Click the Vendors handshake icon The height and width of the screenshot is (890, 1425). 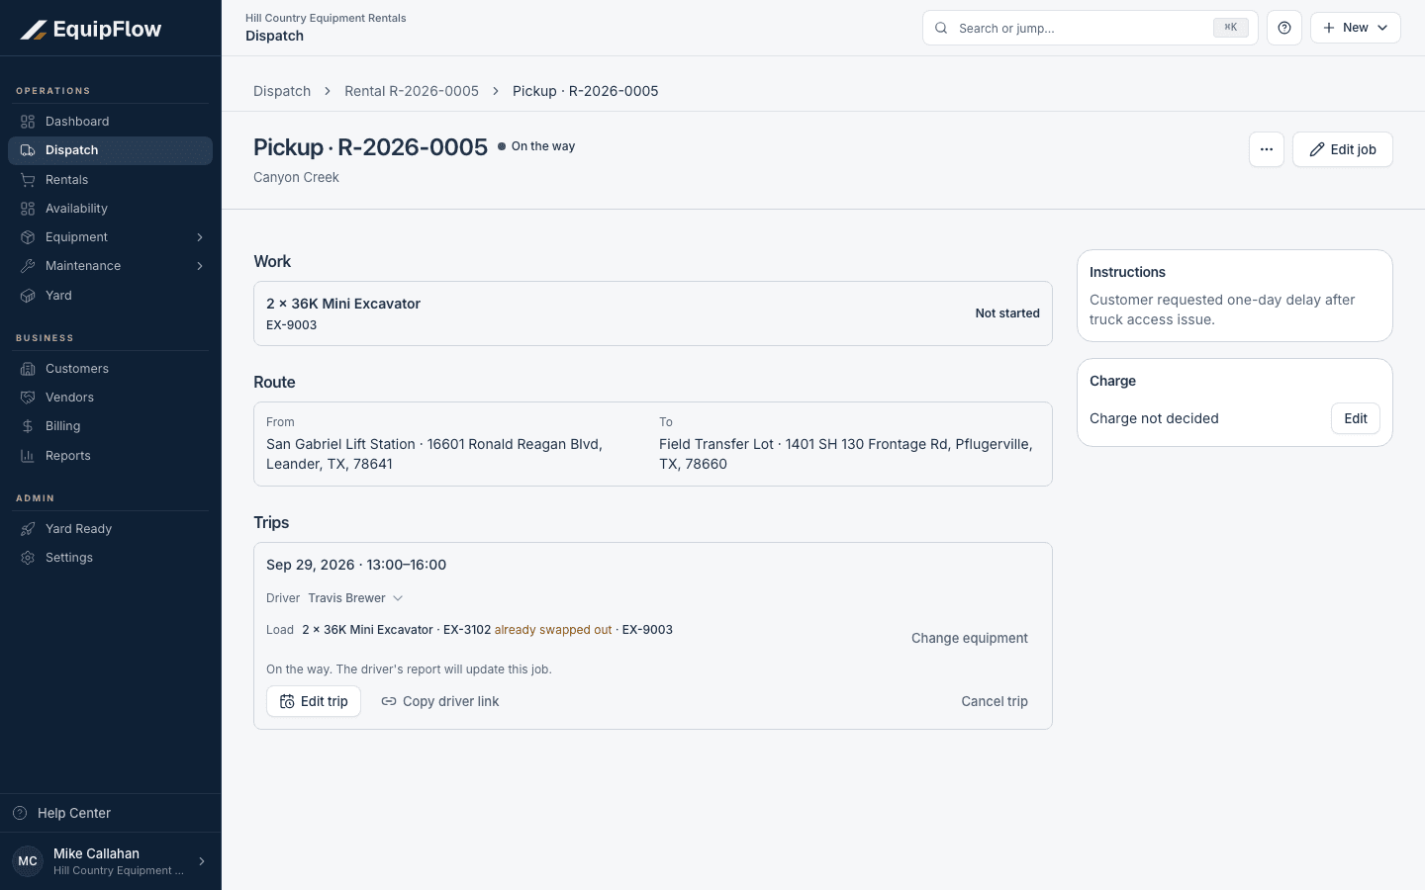(x=28, y=398)
